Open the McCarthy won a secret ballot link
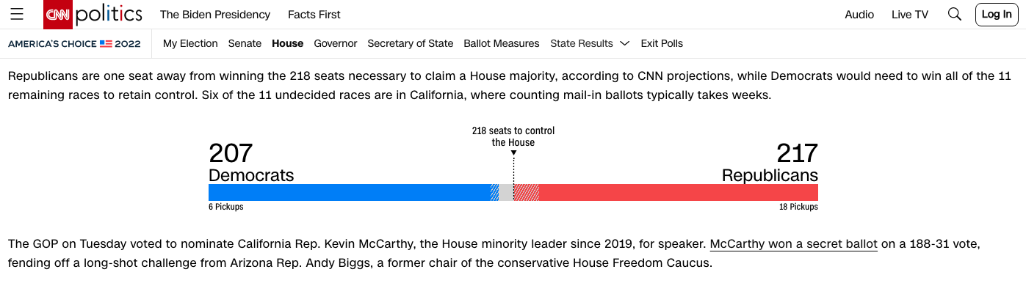The height and width of the screenshot is (283, 1026). [x=794, y=243]
